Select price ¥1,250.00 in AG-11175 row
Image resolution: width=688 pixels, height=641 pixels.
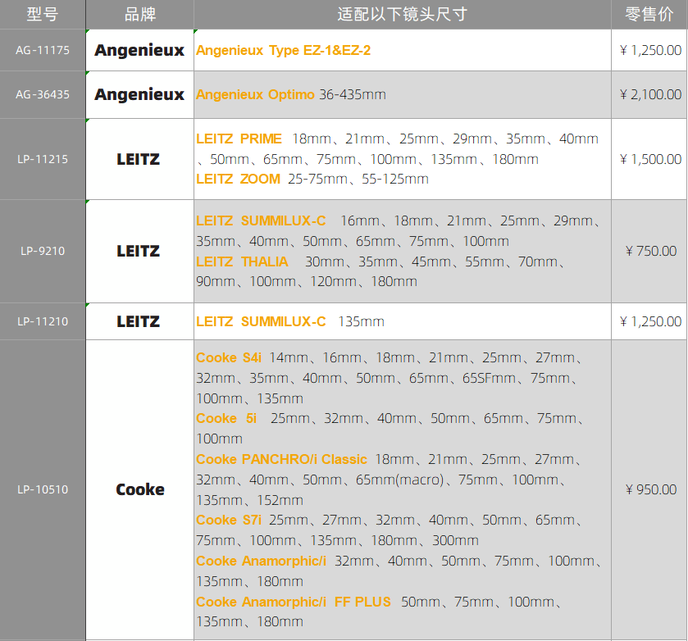point(649,50)
